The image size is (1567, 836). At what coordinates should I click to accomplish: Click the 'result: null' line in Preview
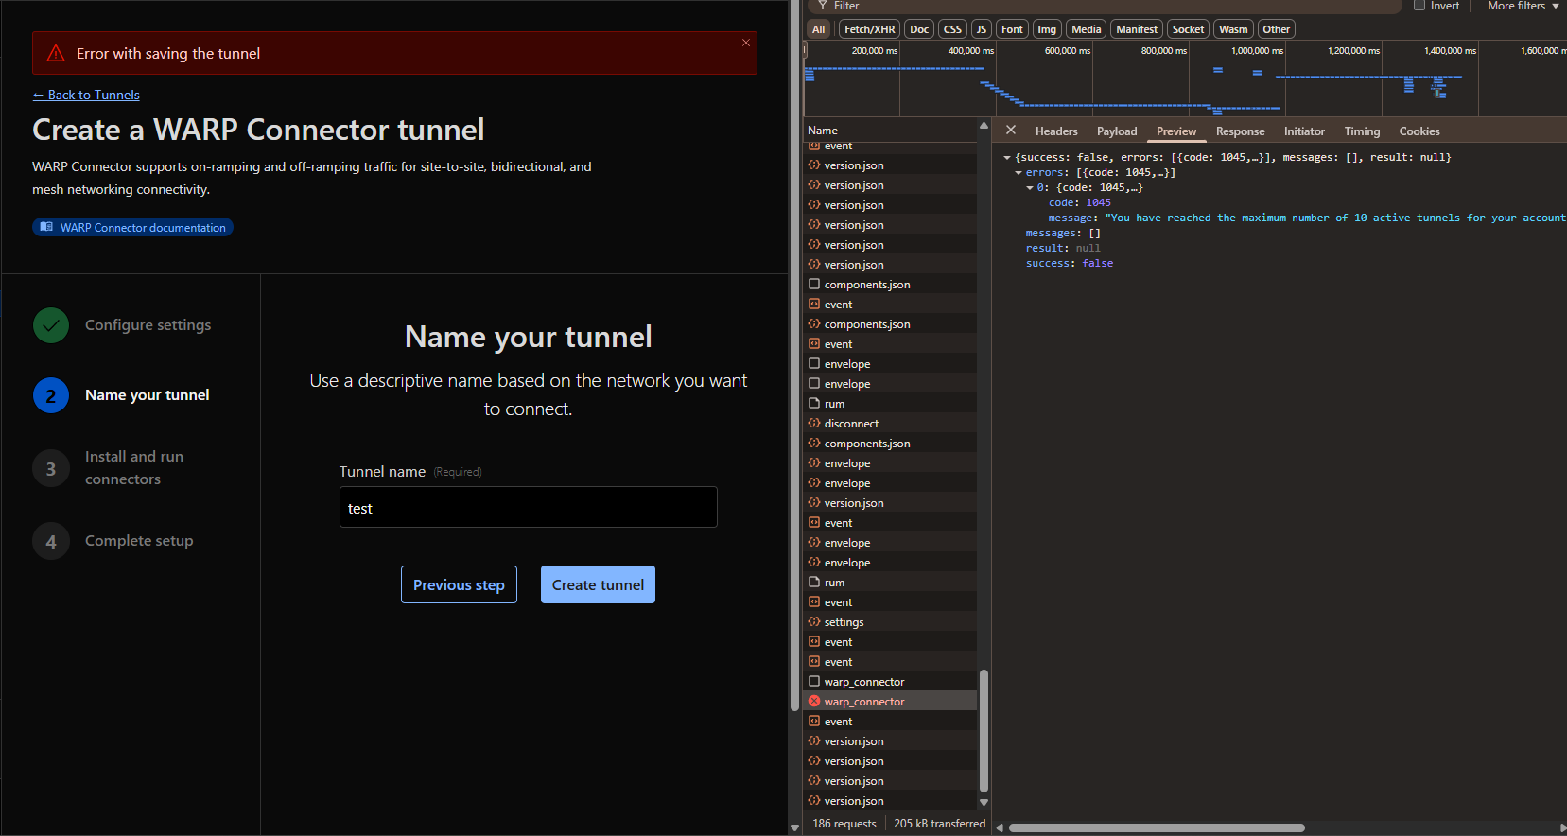pos(1063,249)
